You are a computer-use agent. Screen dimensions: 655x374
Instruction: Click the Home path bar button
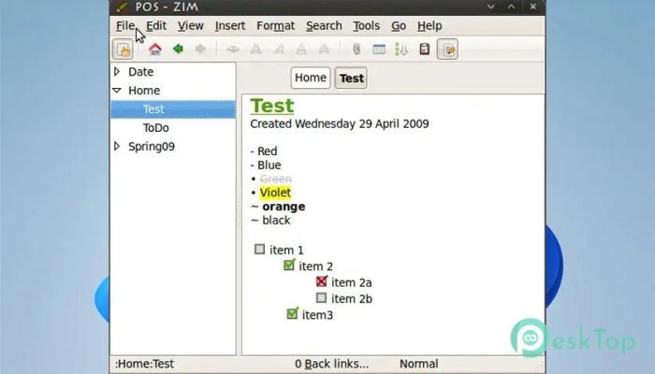point(311,78)
